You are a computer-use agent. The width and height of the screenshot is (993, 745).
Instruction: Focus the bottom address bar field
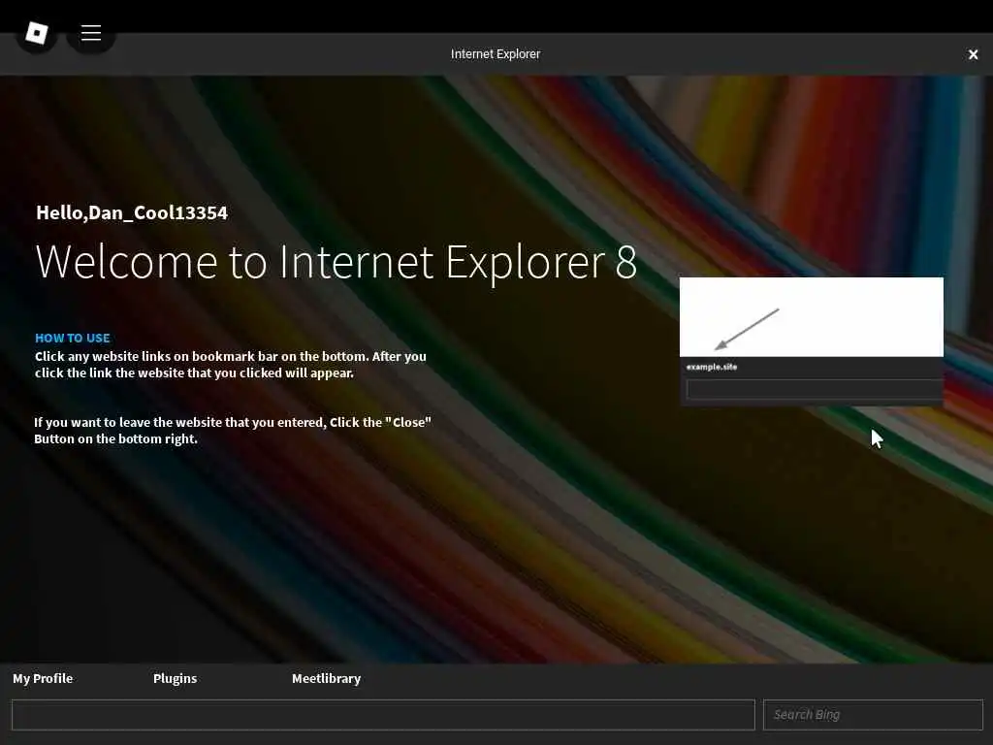click(x=383, y=715)
